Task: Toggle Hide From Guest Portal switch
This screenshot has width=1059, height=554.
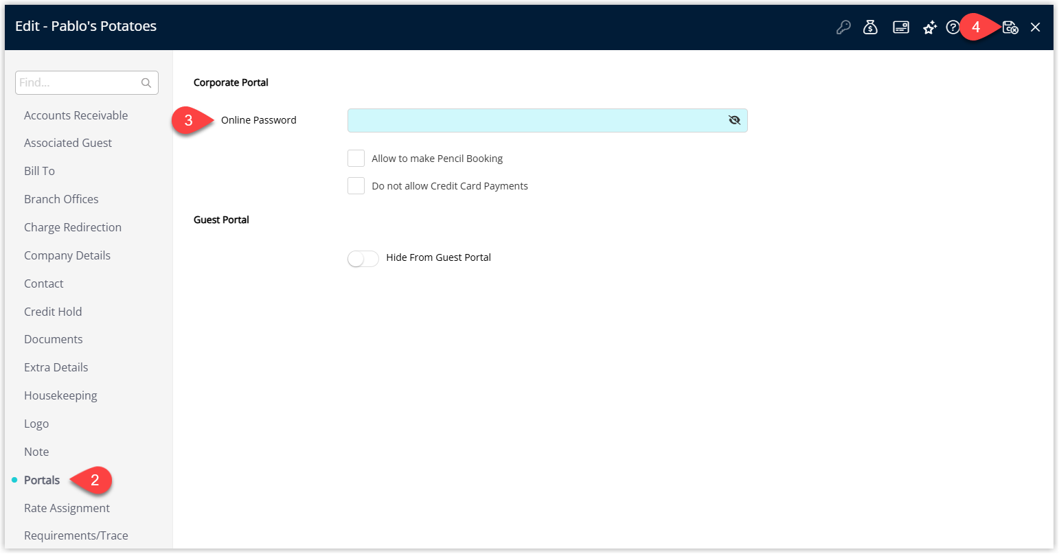Action: point(363,258)
